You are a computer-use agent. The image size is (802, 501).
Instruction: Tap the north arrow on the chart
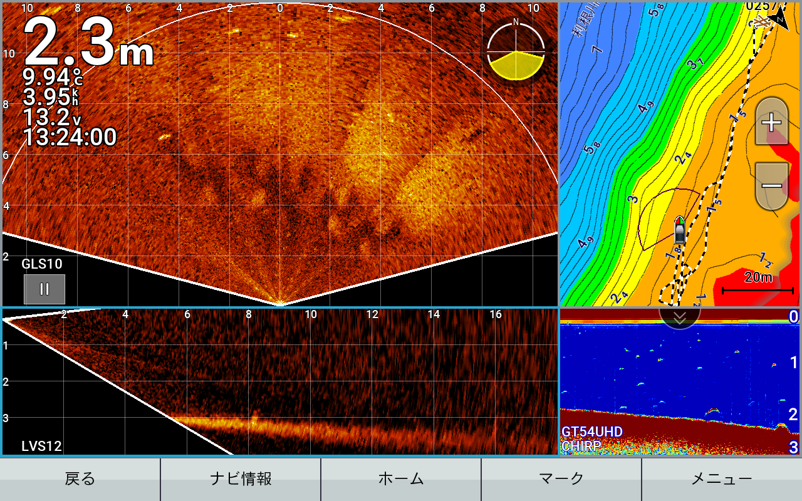click(x=779, y=17)
